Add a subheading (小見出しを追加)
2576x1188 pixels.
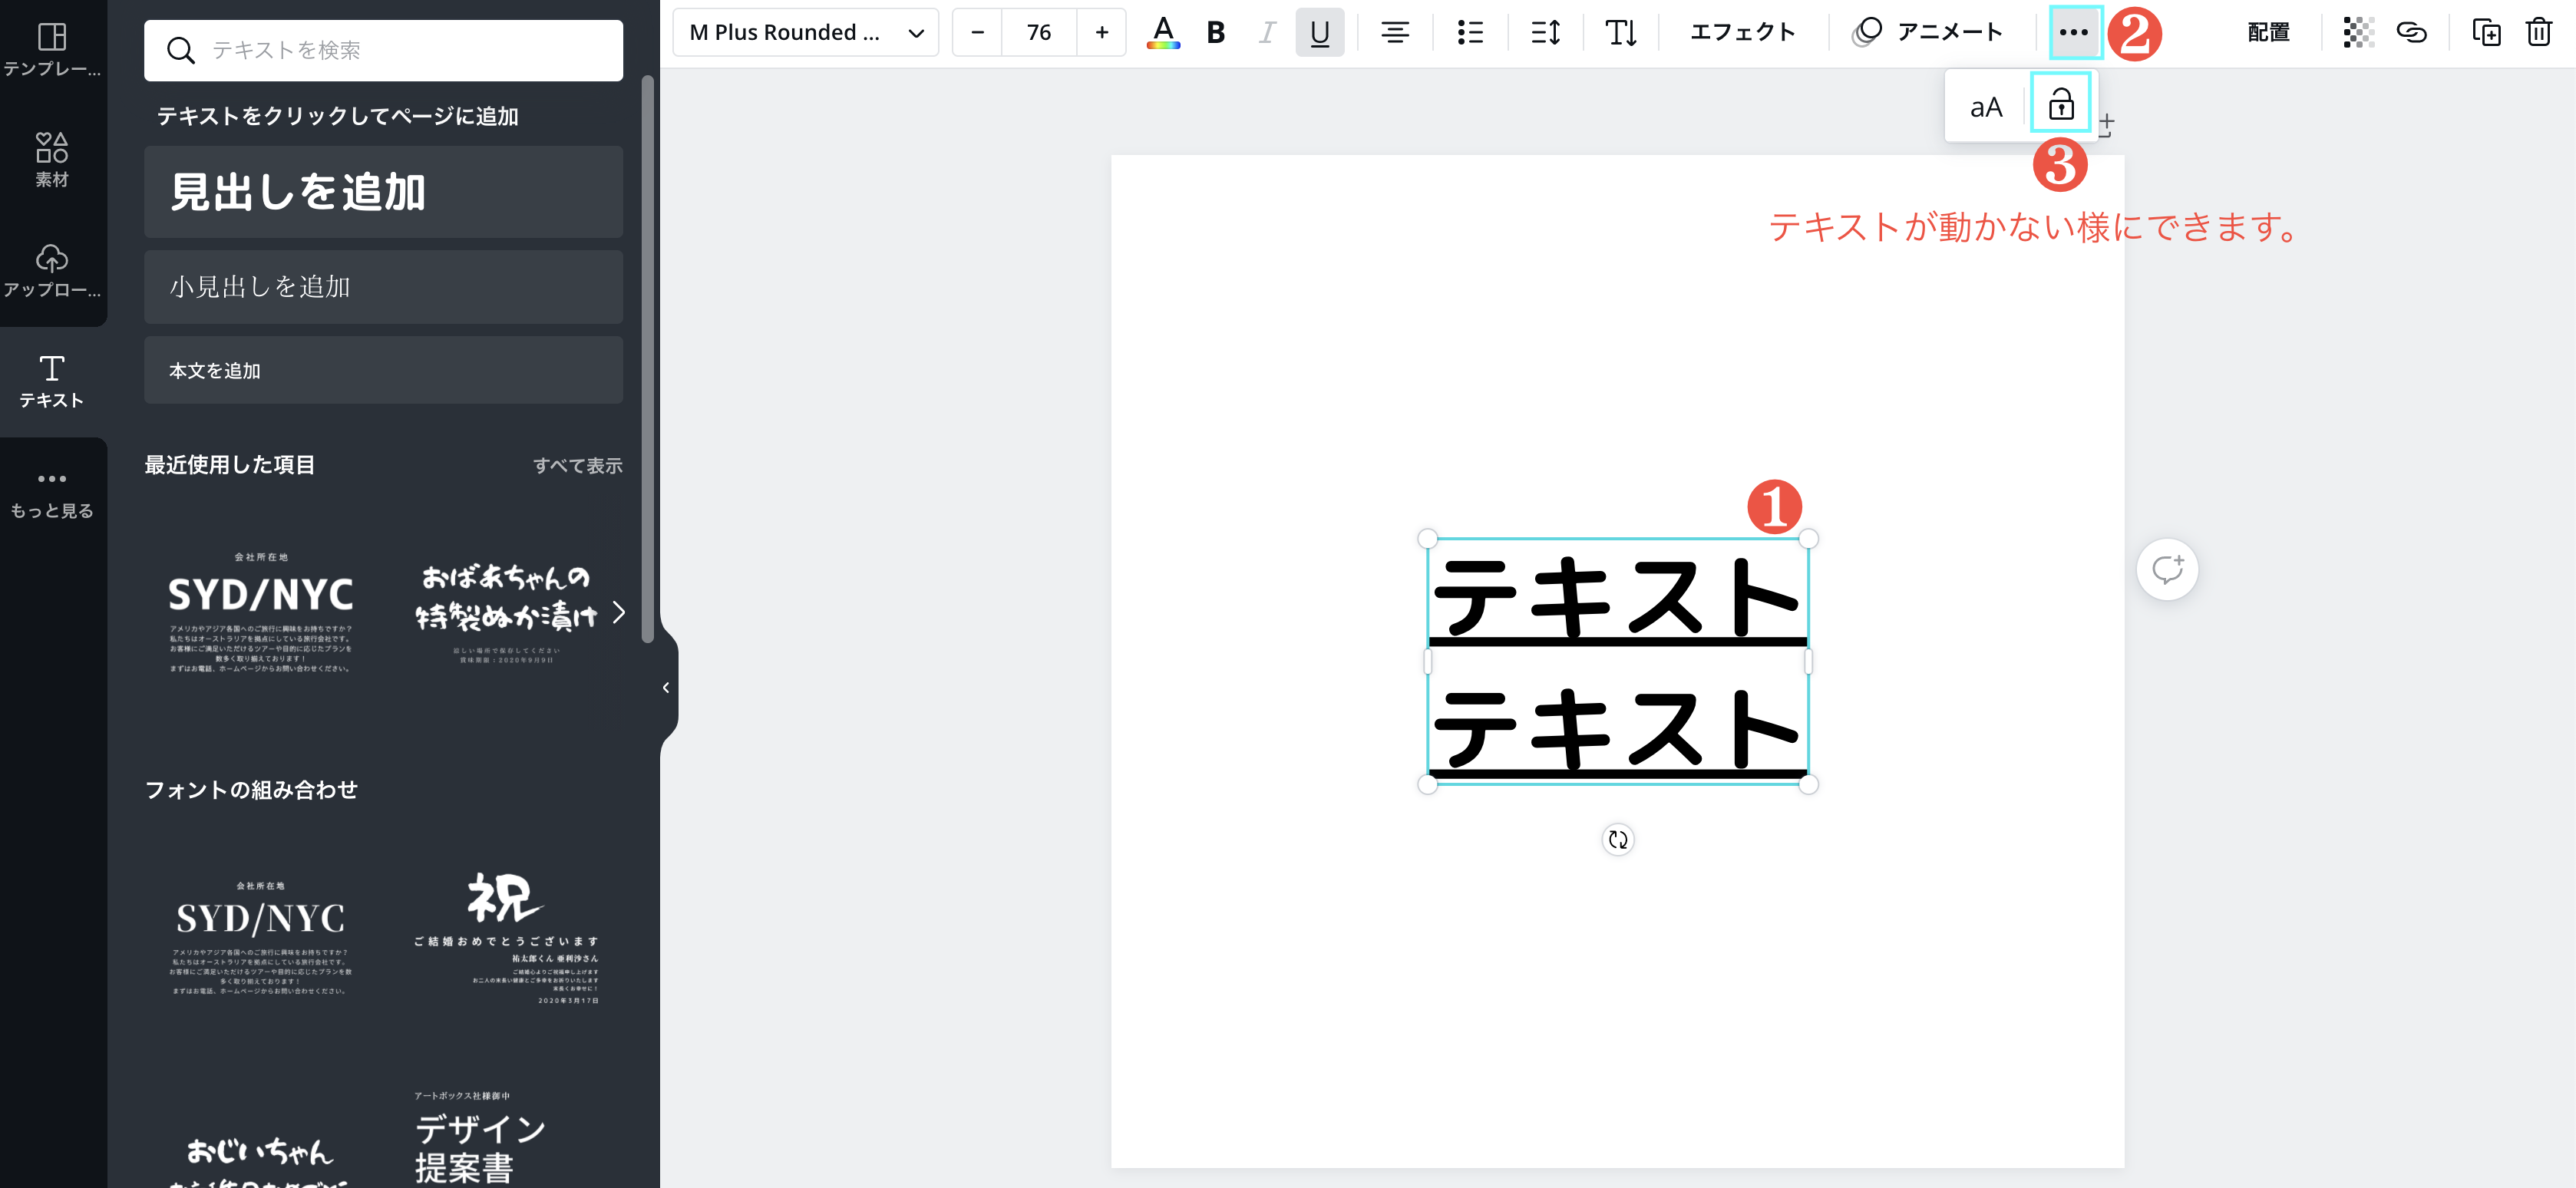click(383, 287)
